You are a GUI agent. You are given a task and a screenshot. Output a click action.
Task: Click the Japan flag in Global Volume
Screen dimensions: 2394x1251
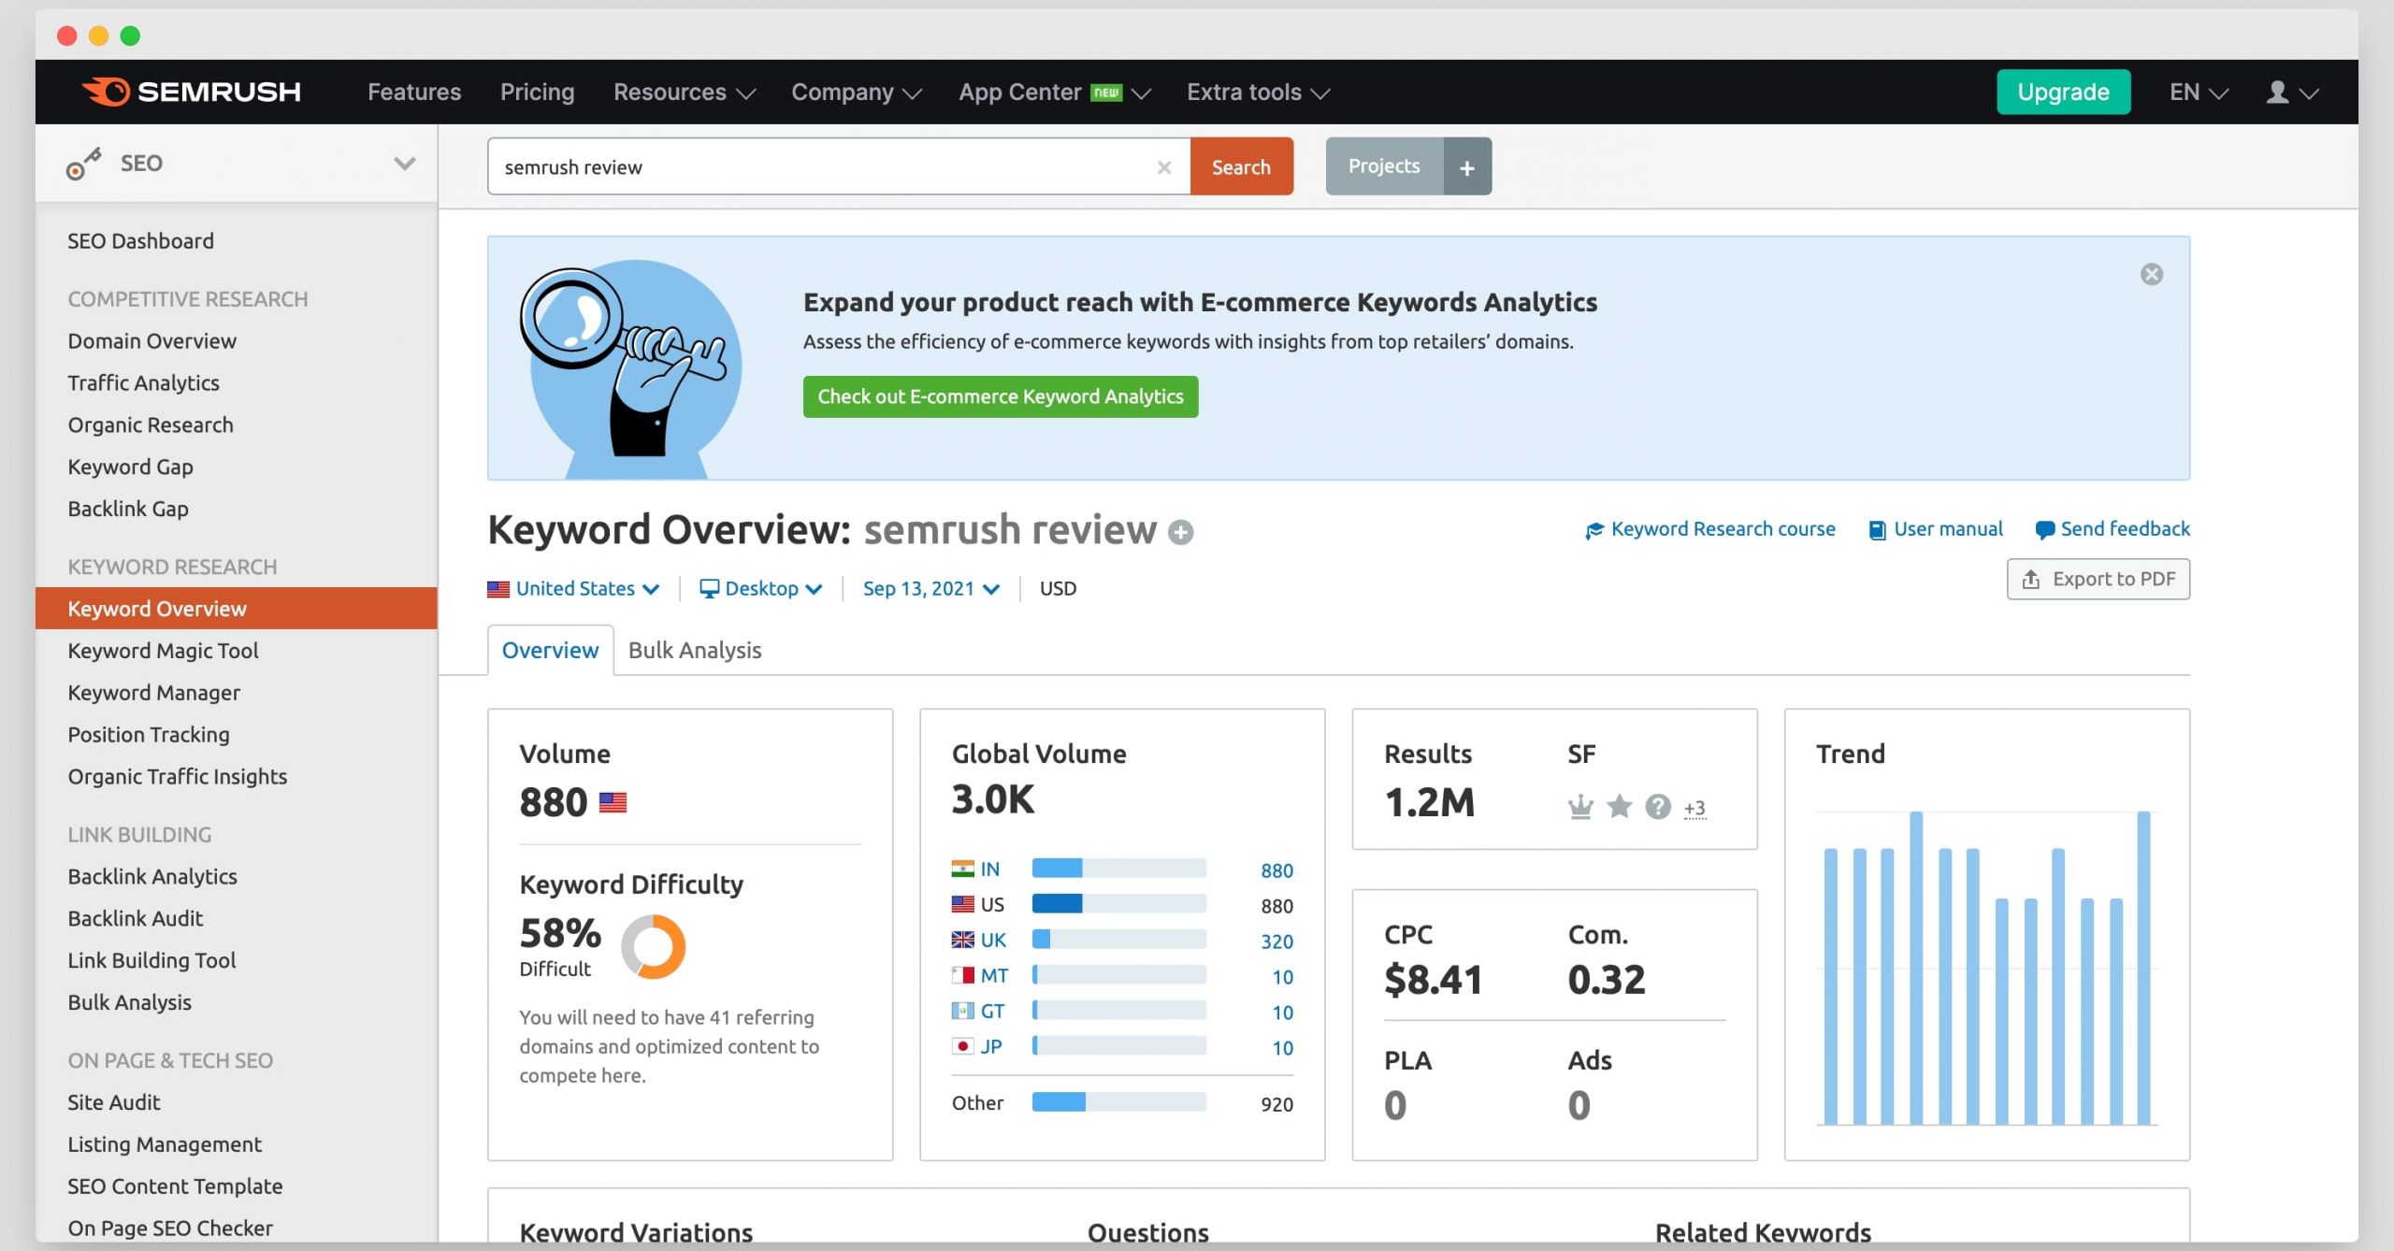(x=962, y=1046)
